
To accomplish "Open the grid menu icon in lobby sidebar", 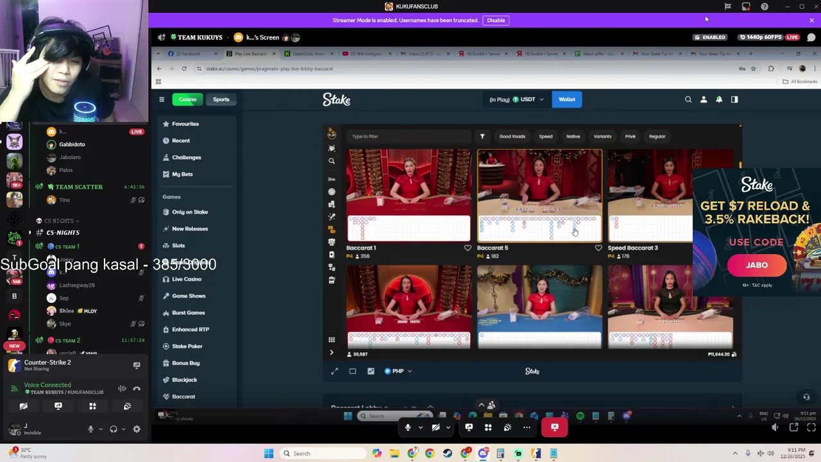I will [x=332, y=339].
